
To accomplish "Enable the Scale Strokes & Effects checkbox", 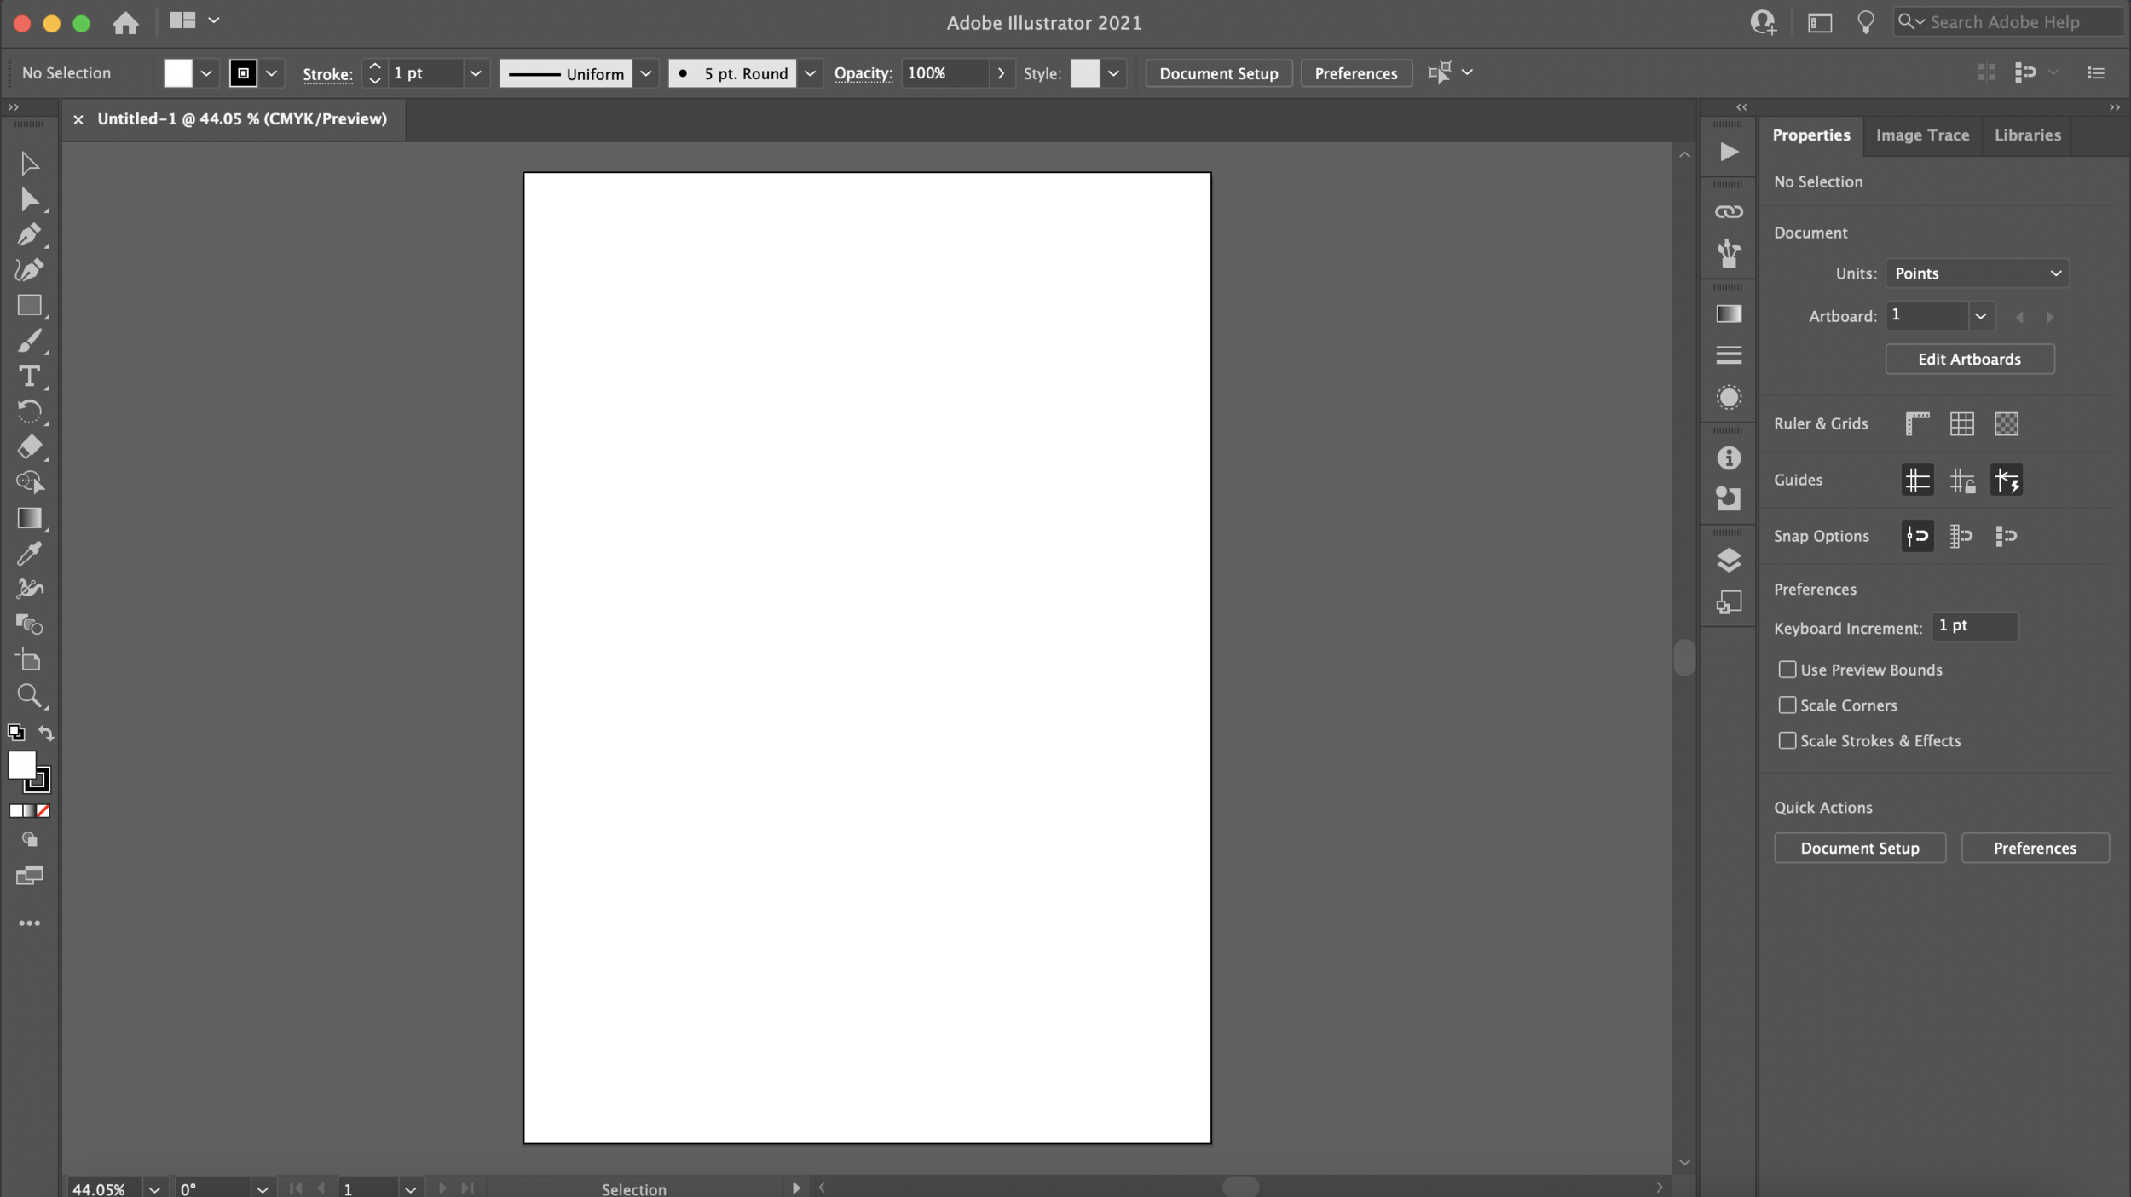I will click(1787, 740).
